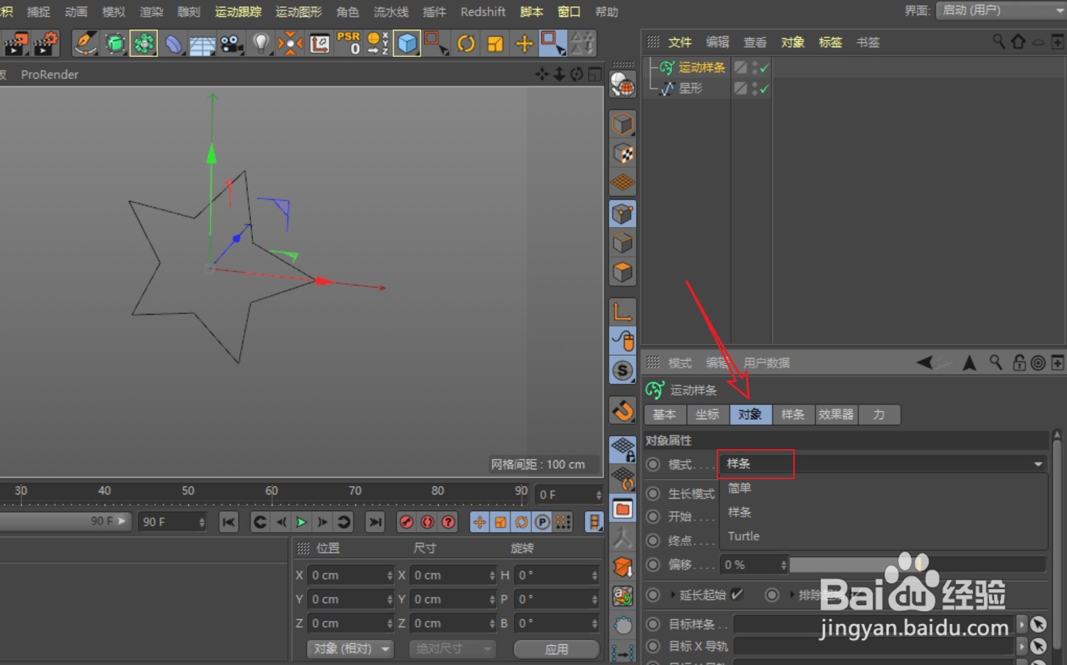Open the 界面 layout dropdown 启动 (用户)
Image resolution: width=1067 pixels, height=665 pixels.
pos(1002,10)
